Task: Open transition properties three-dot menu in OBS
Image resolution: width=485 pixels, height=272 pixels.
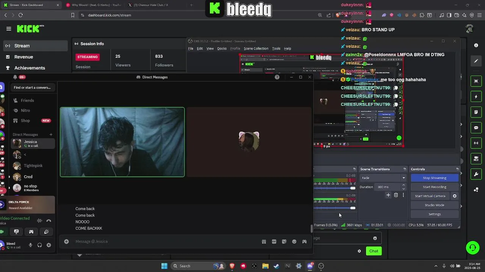Action: pyautogui.click(x=403, y=195)
